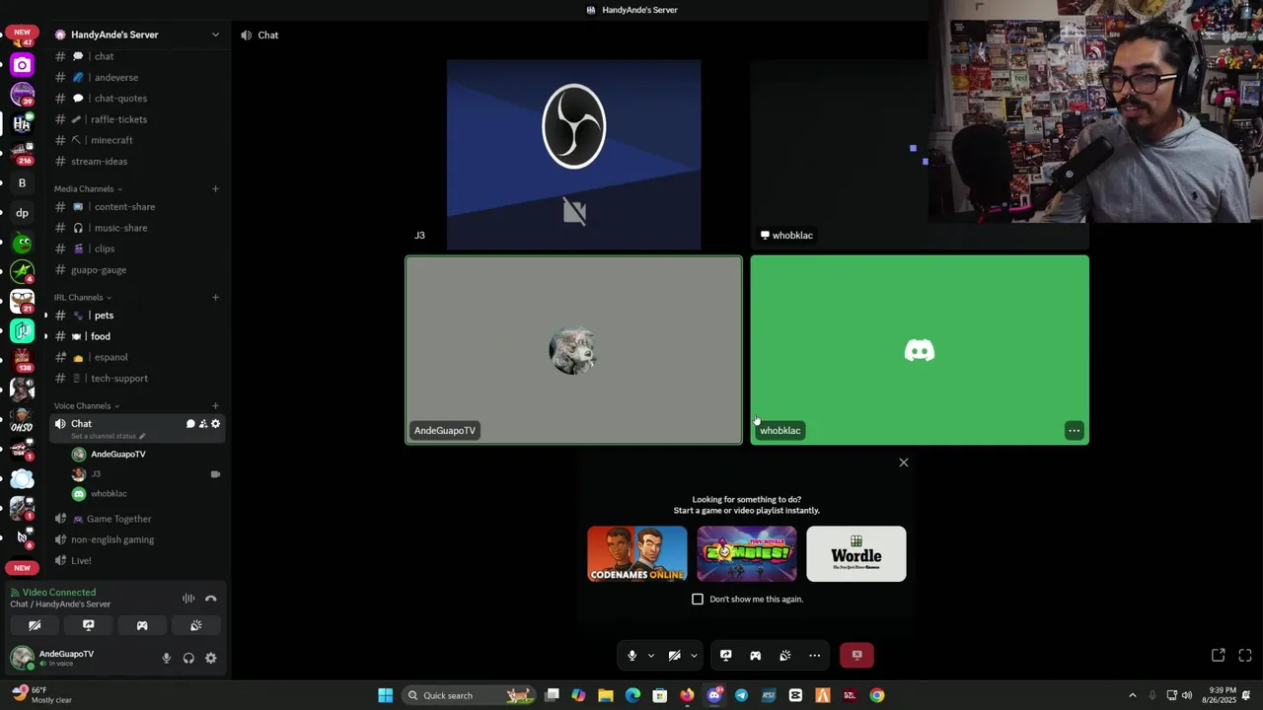Open options on whobklac's green tile
The image size is (1263, 710).
point(1074,431)
